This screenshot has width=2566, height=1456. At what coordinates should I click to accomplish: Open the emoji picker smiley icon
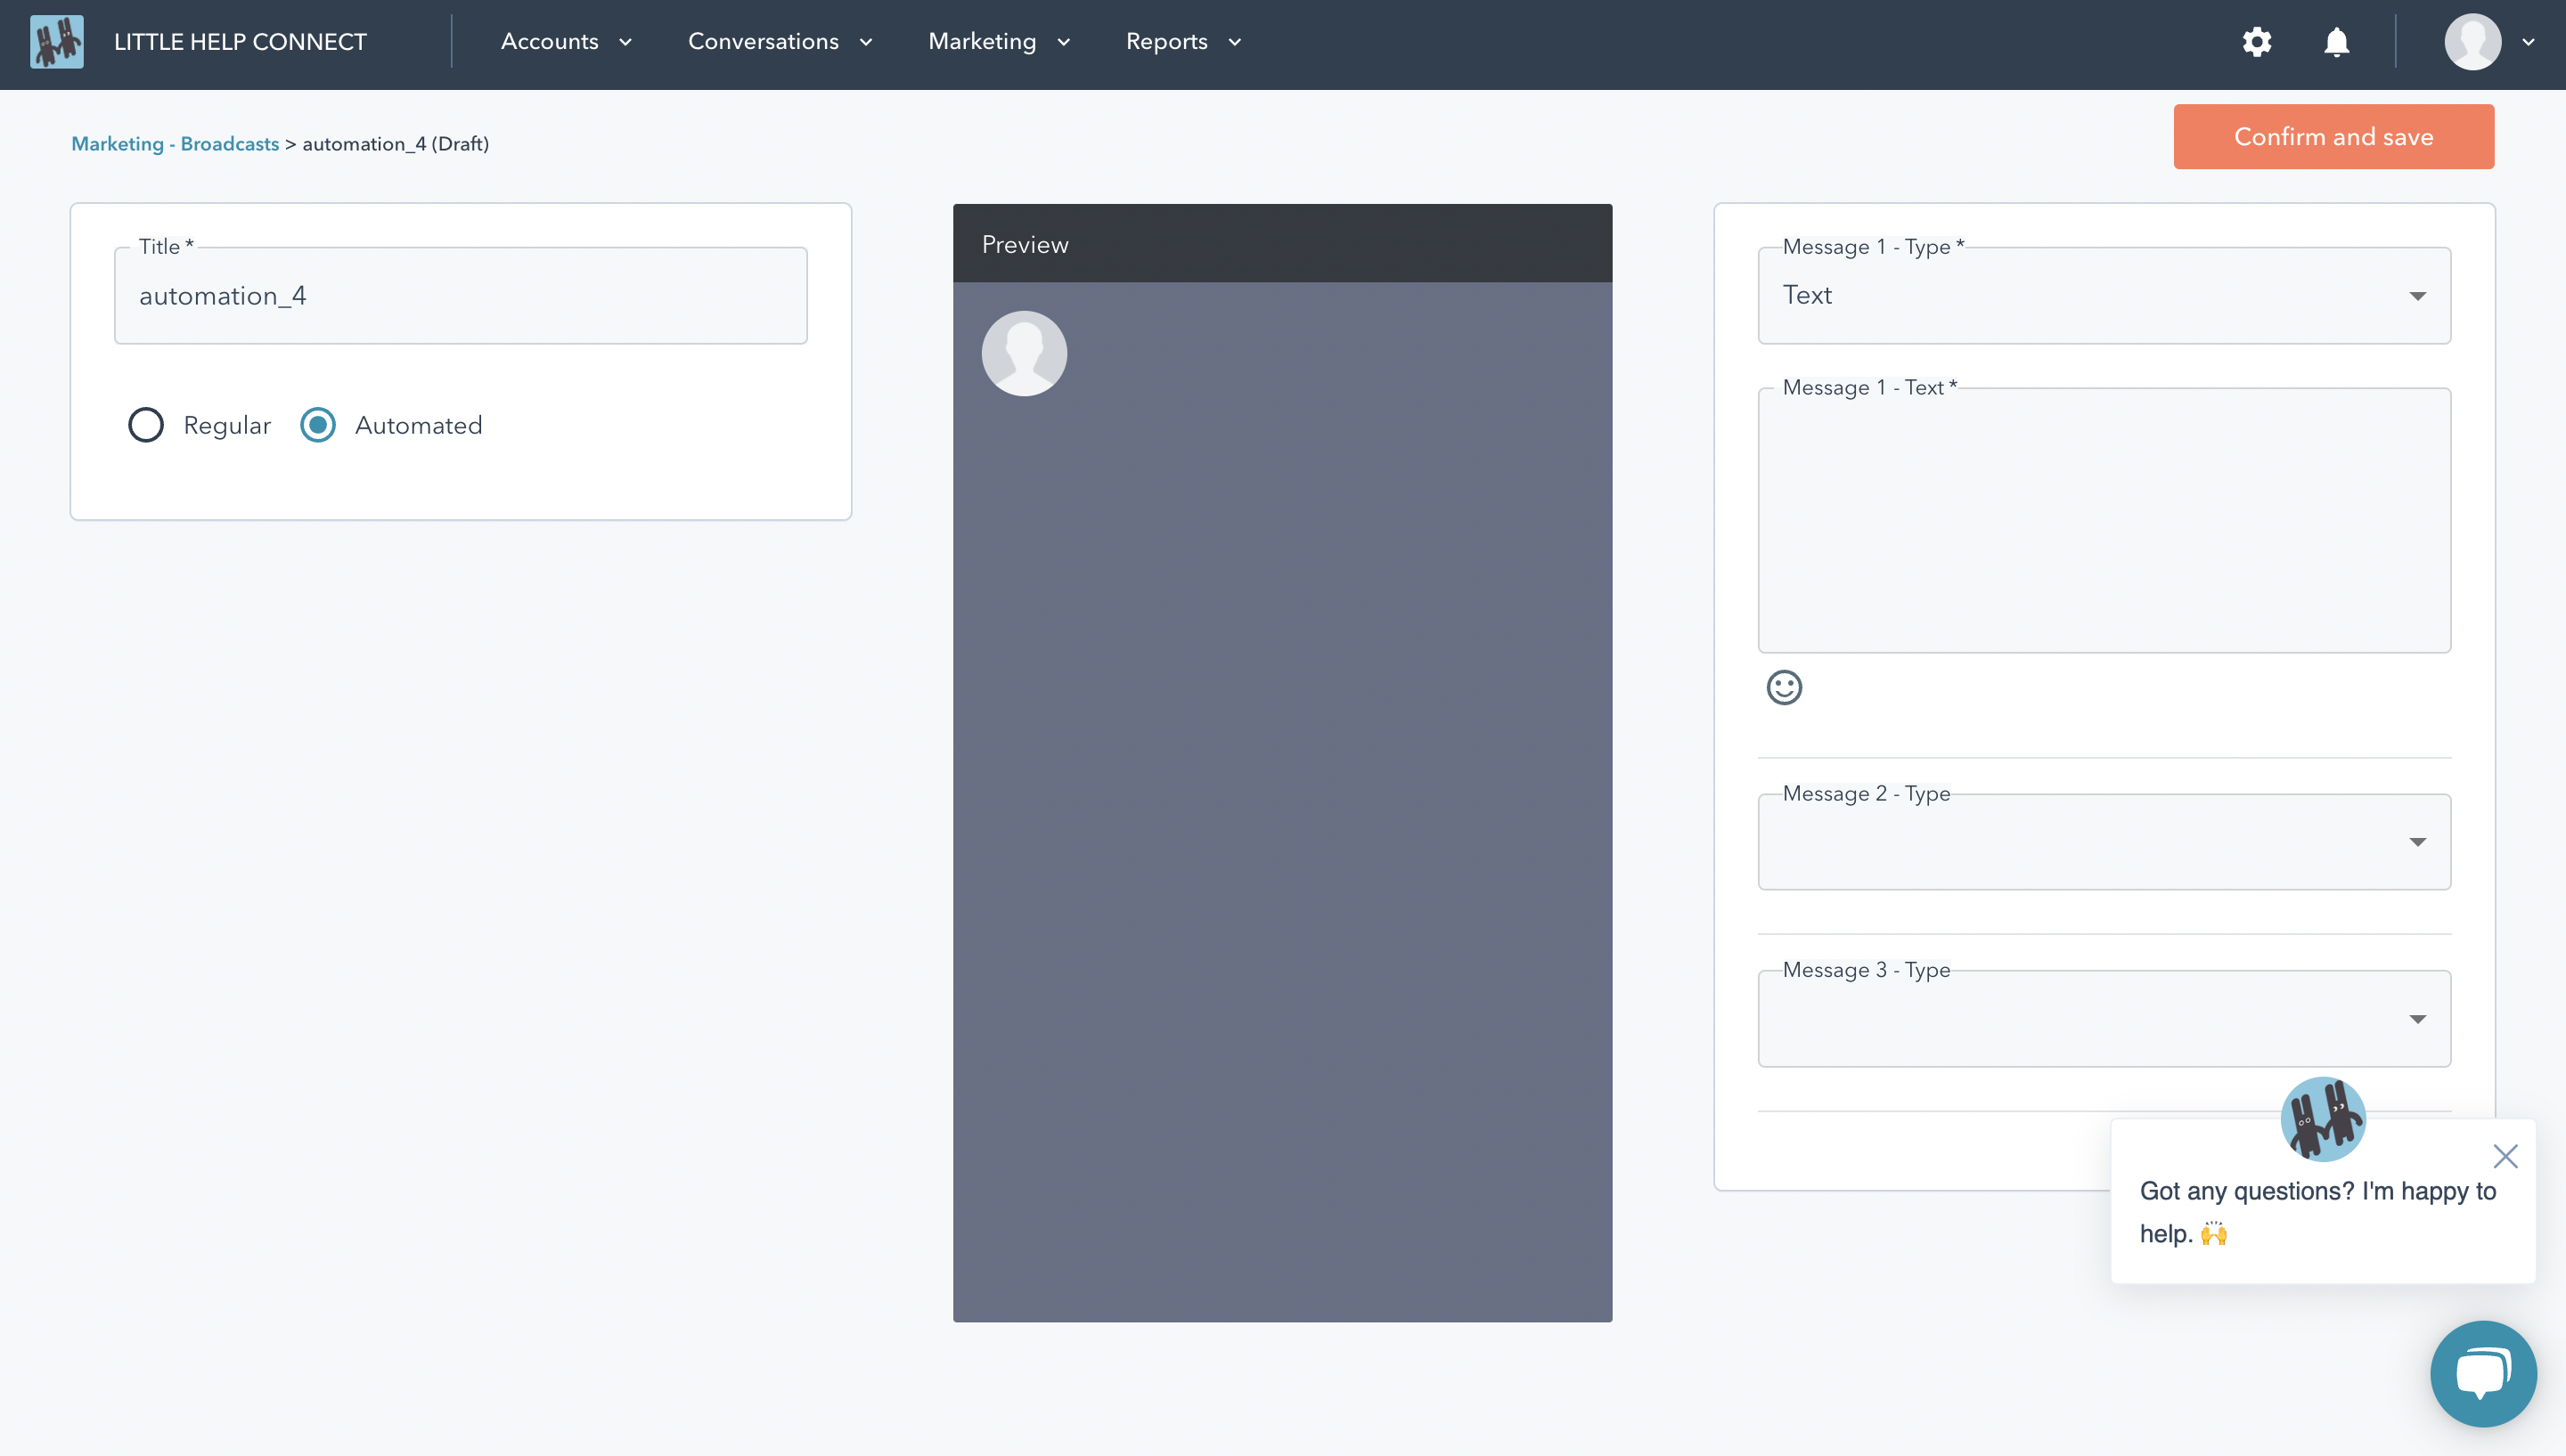[1784, 687]
